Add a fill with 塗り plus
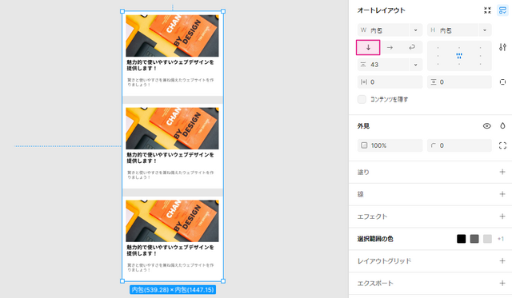This screenshot has height=298, width=512. coord(502,172)
